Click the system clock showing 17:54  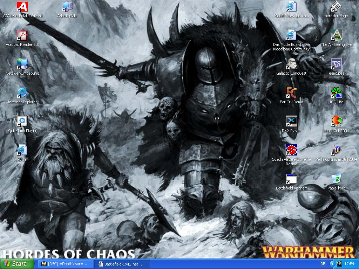(349, 264)
